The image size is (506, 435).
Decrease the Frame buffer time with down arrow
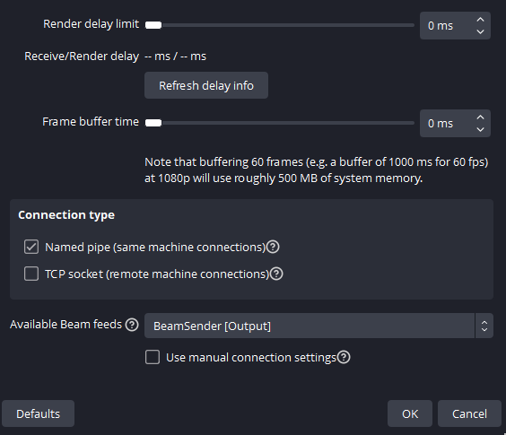(x=480, y=129)
